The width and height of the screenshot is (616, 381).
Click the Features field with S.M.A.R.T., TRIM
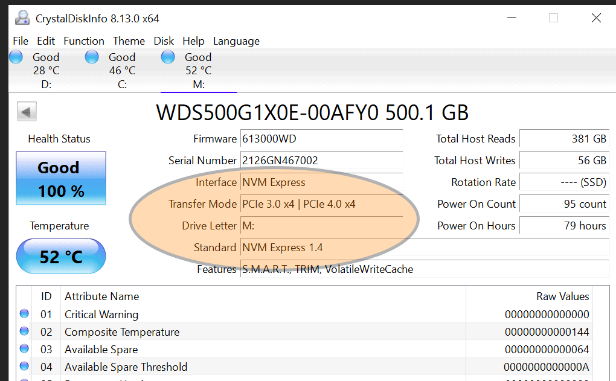coord(425,269)
